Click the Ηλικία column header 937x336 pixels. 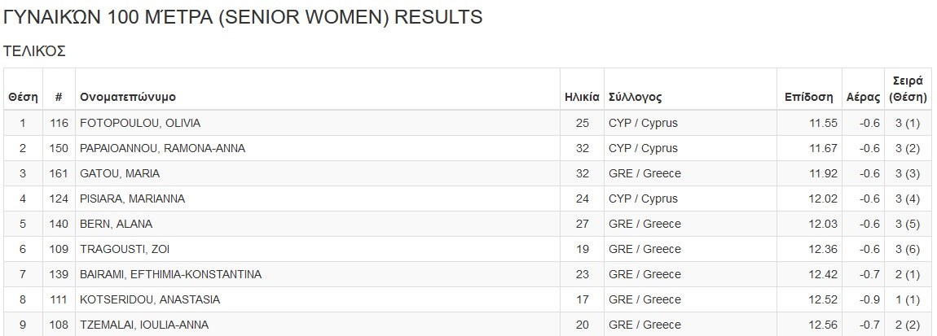pyautogui.click(x=582, y=97)
